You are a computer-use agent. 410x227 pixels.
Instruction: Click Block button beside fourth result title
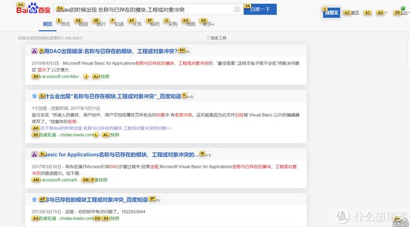coord(155,200)
